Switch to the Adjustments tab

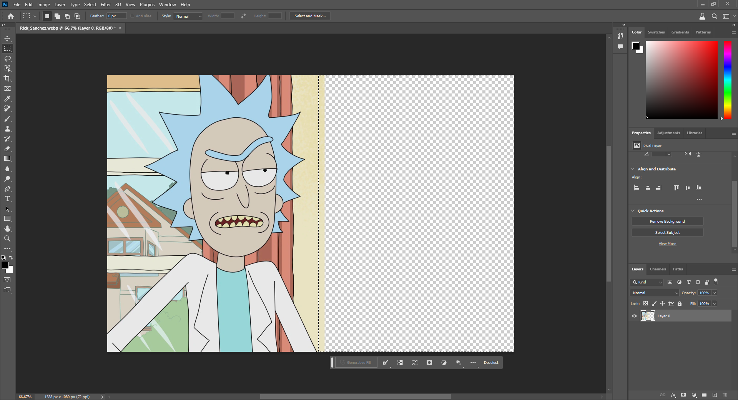[668, 133]
